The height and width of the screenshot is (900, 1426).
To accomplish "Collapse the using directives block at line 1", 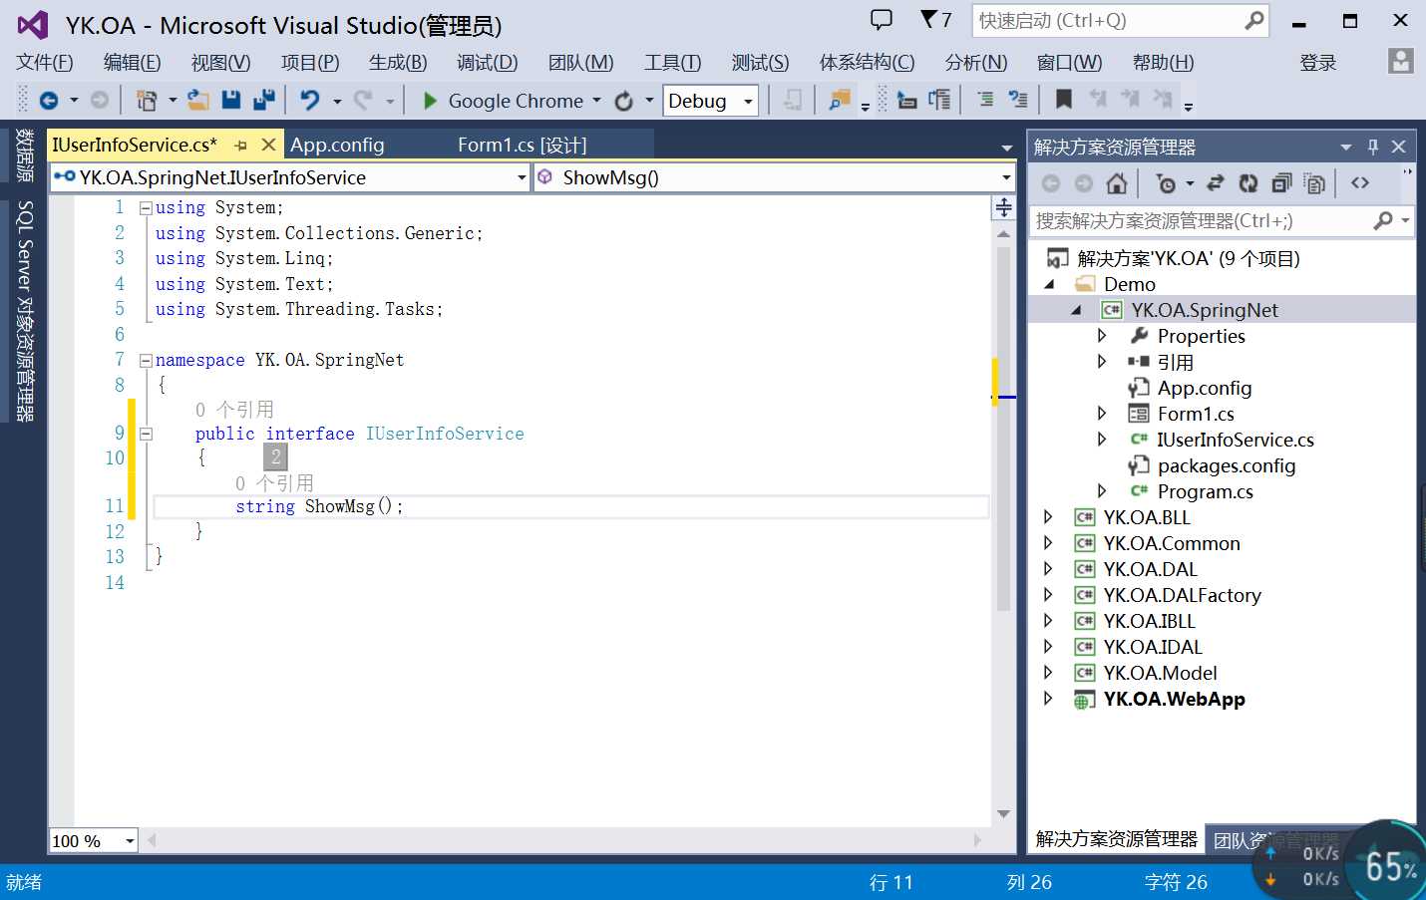I will tap(146, 208).
